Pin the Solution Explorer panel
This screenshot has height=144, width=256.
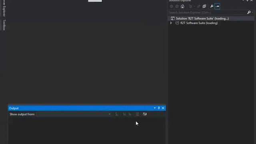click(247, 1)
